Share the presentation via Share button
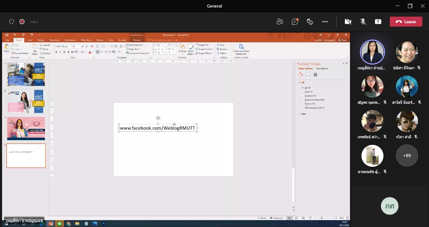Image resolution: width=429 pixels, height=227 pixels. point(342,40)
